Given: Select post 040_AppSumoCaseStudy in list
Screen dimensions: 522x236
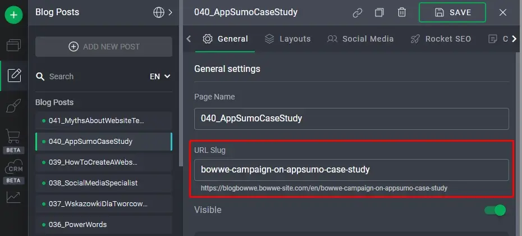Looking at the screenshot, I should click(104, 142).
